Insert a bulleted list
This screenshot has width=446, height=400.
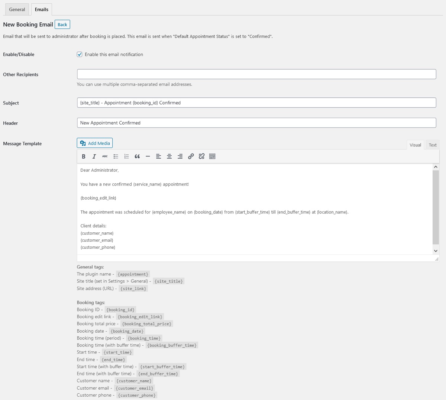116,157
